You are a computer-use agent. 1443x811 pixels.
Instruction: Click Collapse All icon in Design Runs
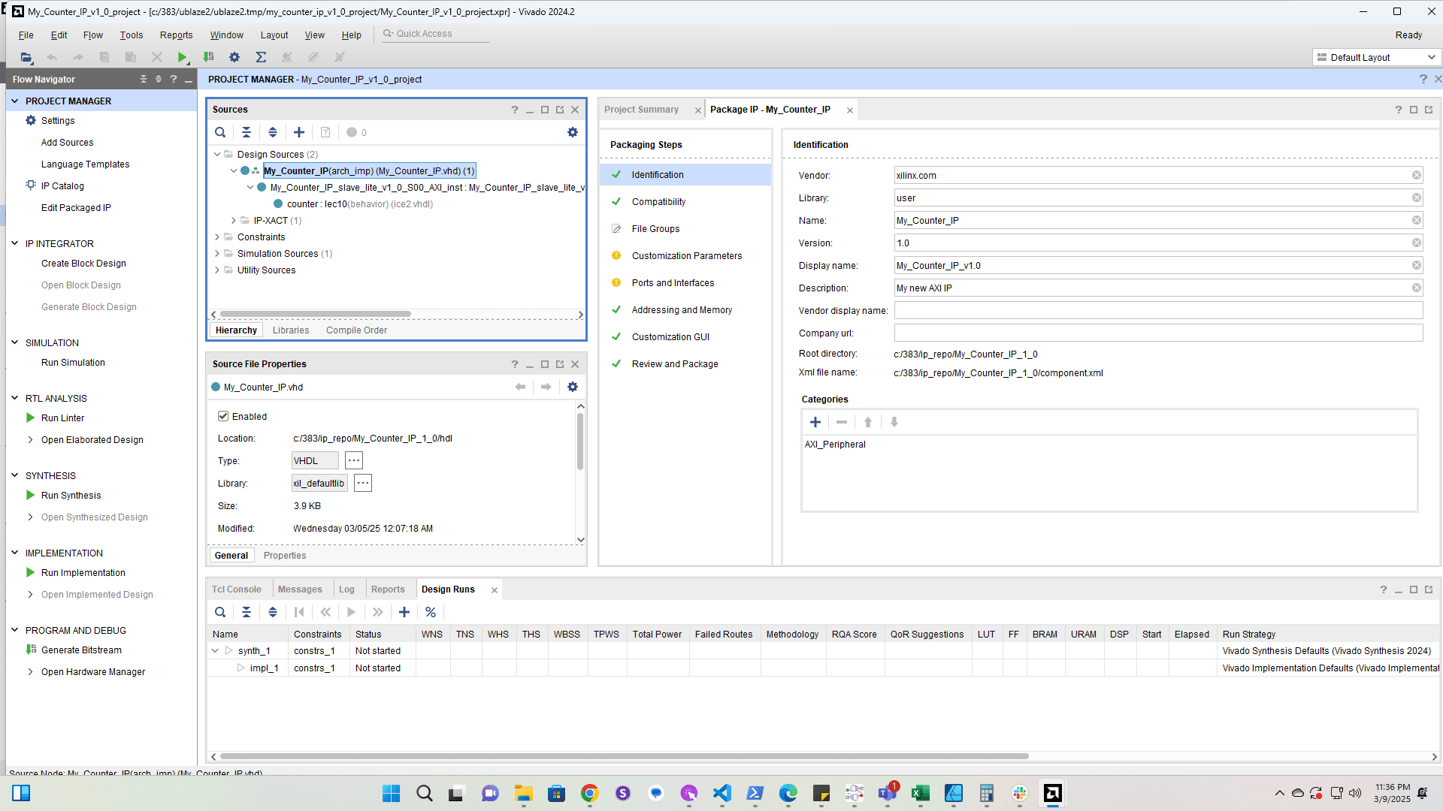point(247,612)
